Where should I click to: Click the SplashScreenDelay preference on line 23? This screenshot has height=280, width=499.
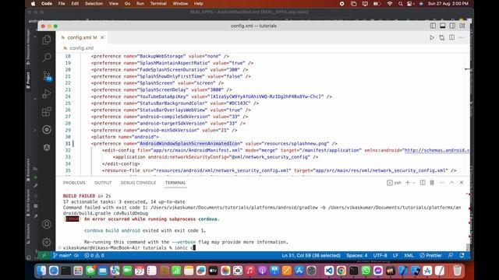point(161,90)
